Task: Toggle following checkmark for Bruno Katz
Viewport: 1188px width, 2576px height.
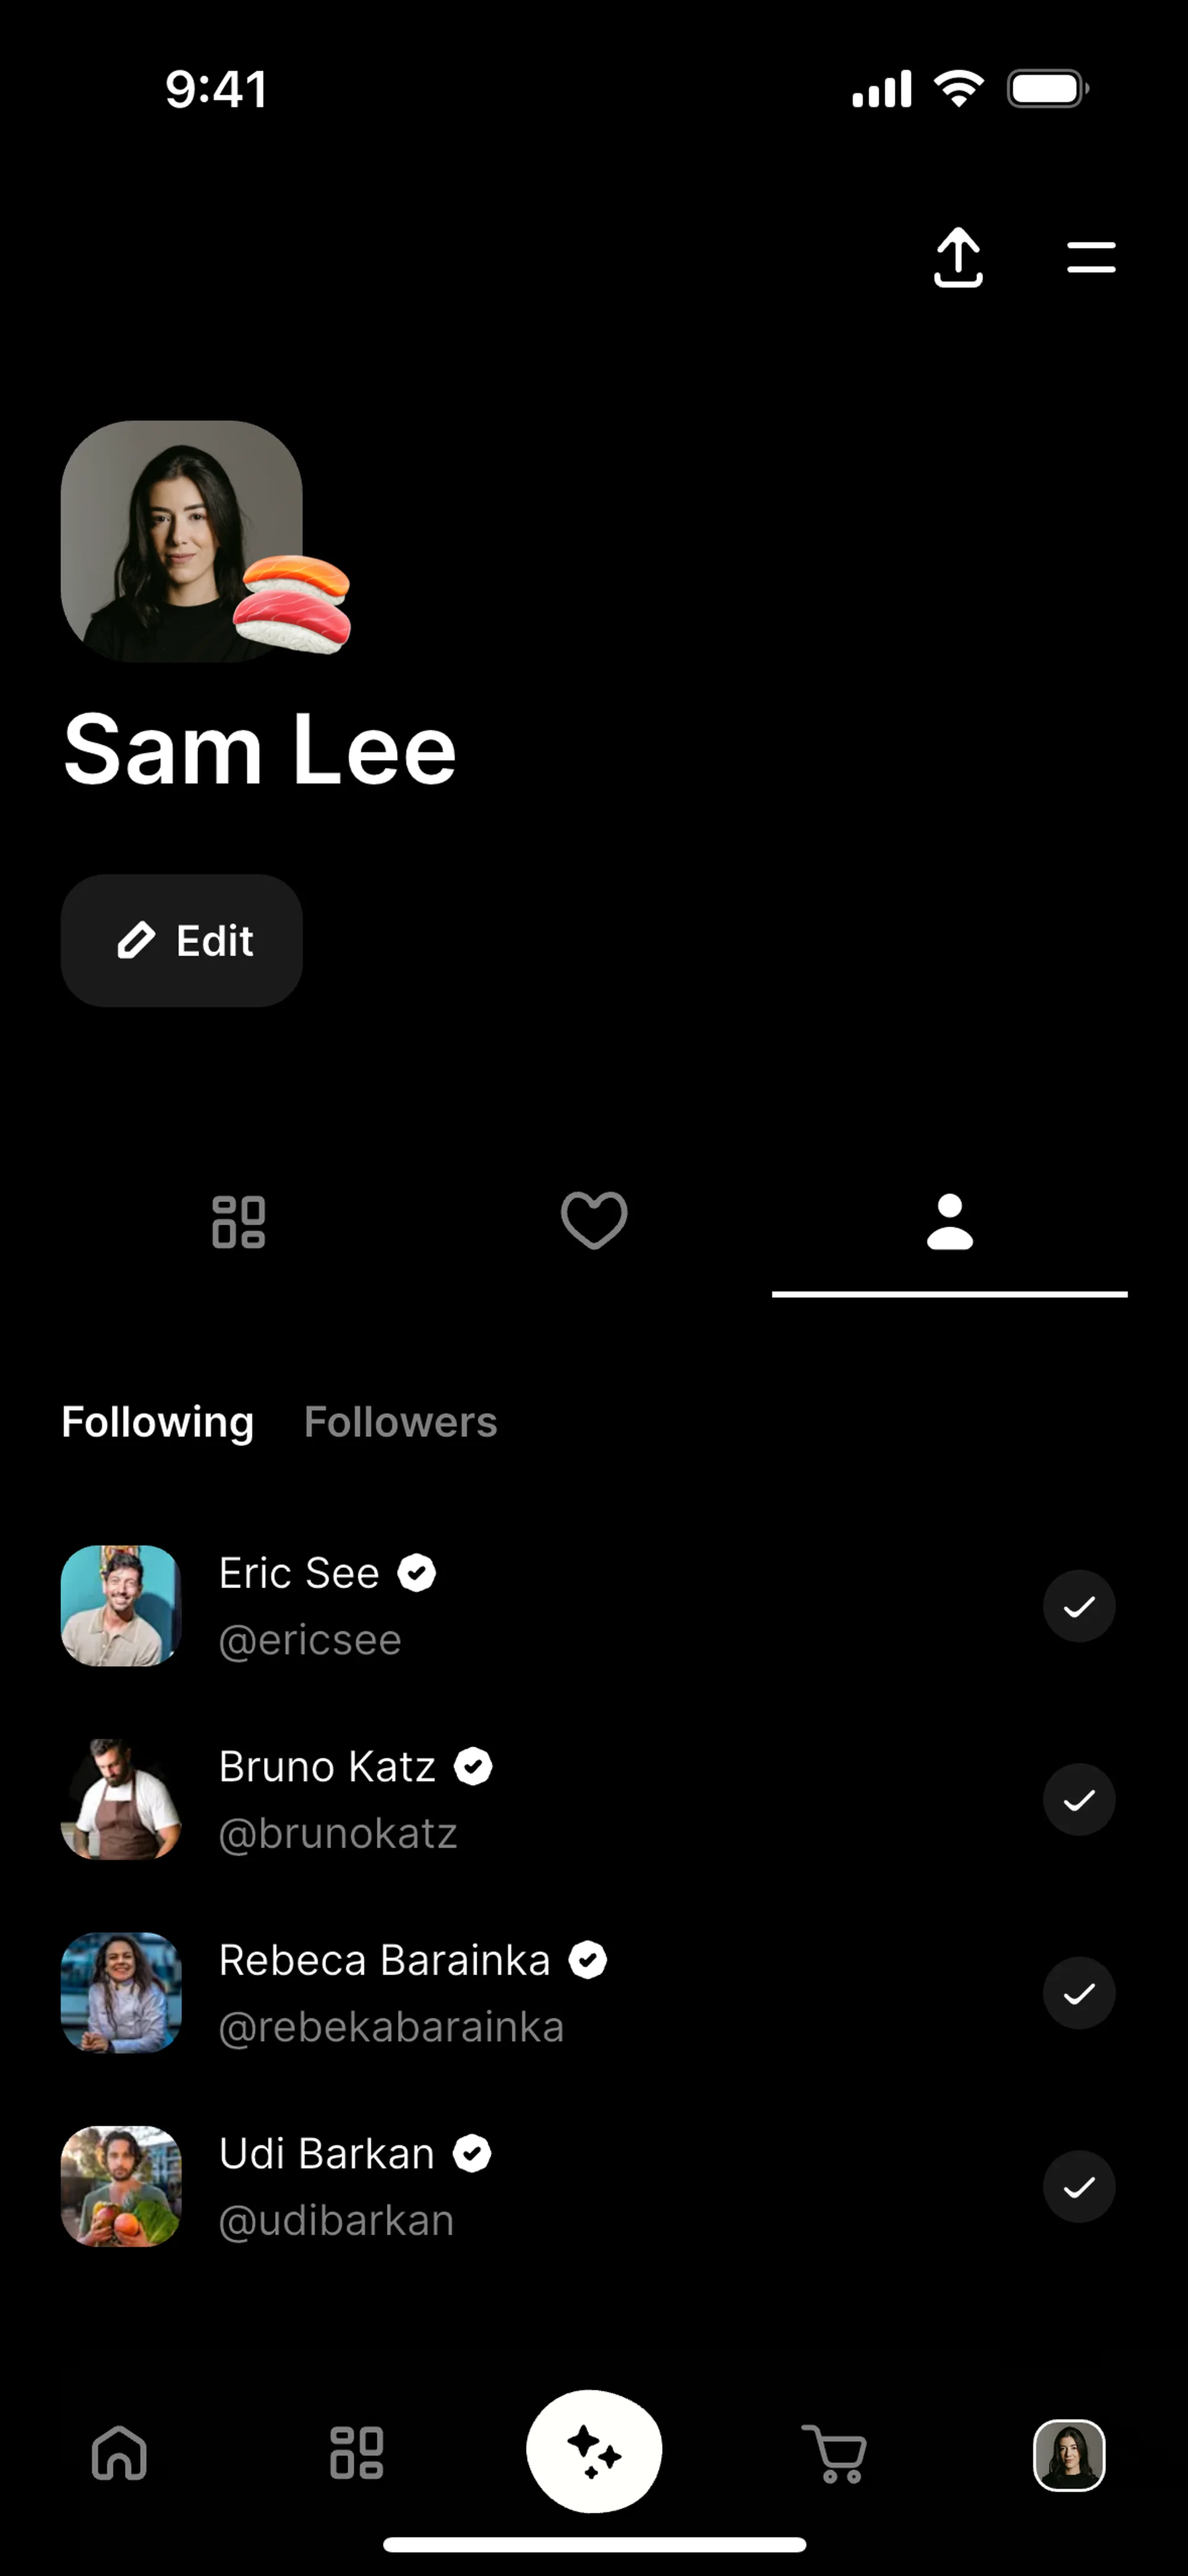Action: (x=1079, y=1800)
